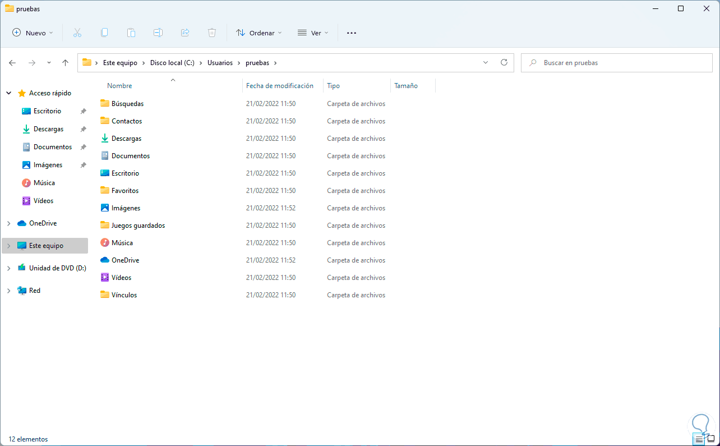Viewport: 720px width, 446px height.
Task: Expand the OneDrive tree node
Action: (8, 223)
